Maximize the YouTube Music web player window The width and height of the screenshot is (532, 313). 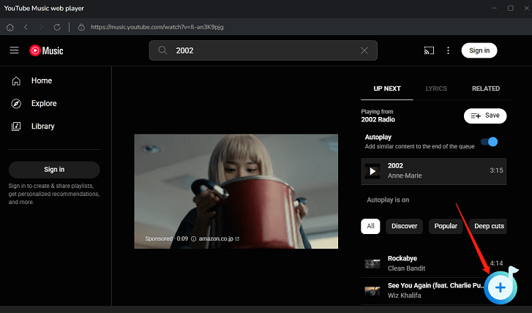[x=510, y=8]
